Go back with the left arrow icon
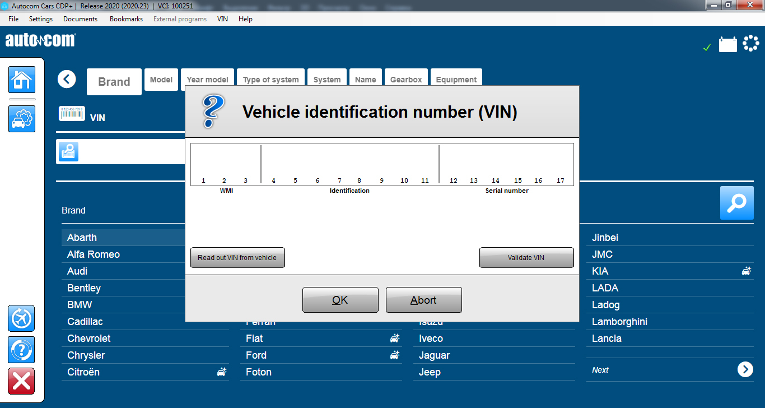This screenshot has height=408, width=765. [67, 79]
